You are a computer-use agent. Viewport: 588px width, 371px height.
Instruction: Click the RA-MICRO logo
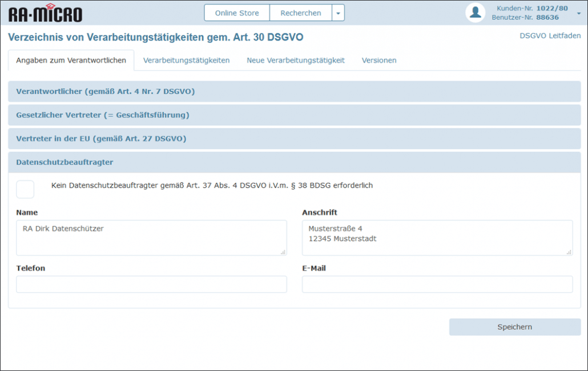[x=45, y=13]
